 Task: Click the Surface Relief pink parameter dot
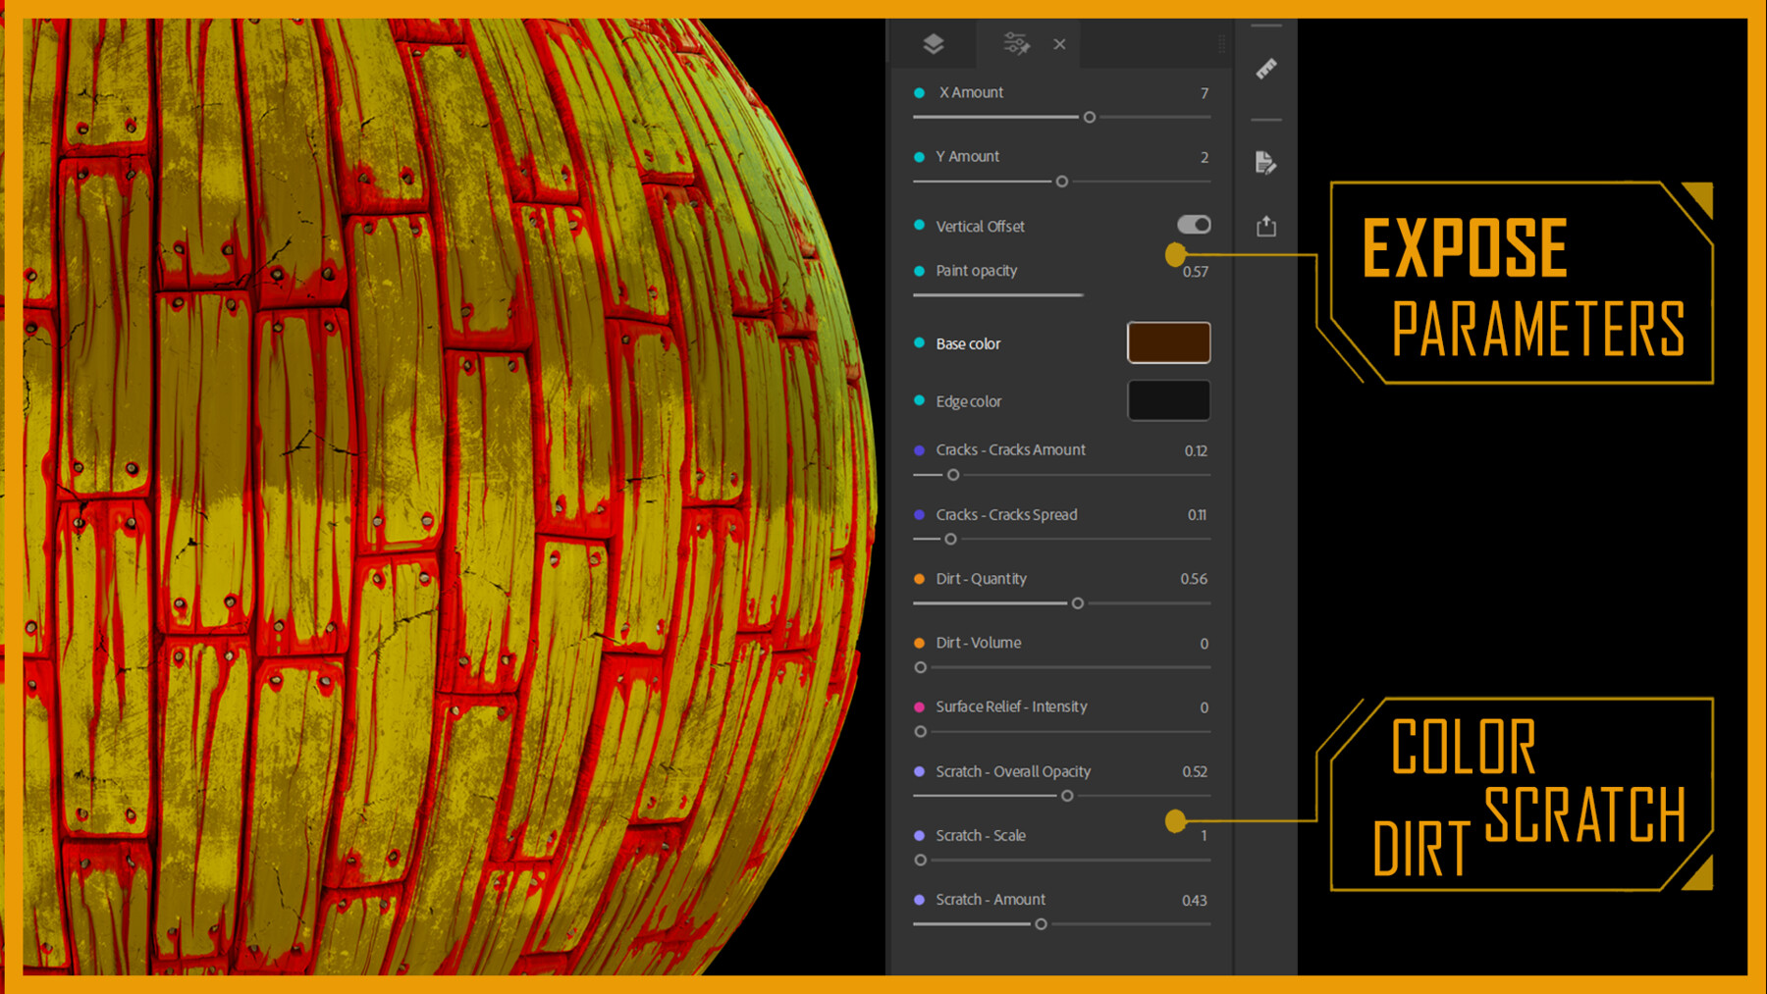click(x=919, y=707)
